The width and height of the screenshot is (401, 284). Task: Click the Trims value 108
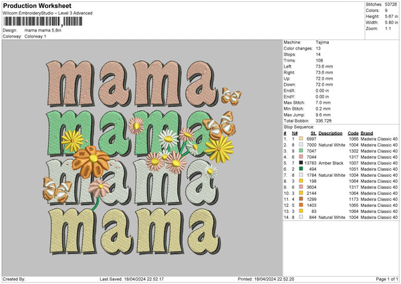(319, 60)
